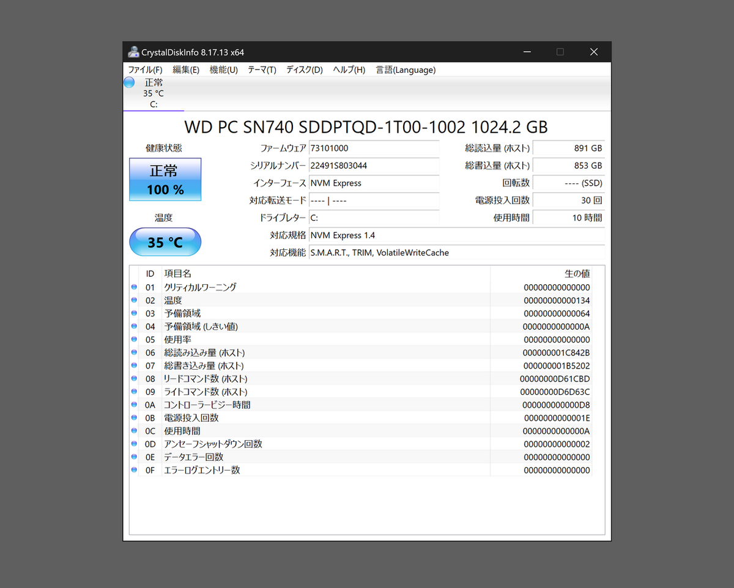Screen dimensions: 734x588
Task: Click the 対応規格 field NVM Express 1.4
Action: pyautogui.click(x=456, y=235)
